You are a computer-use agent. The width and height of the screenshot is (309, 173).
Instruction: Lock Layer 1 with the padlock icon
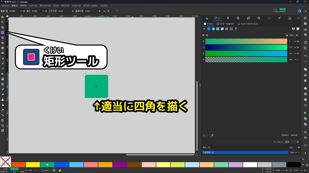click(60, 170)
